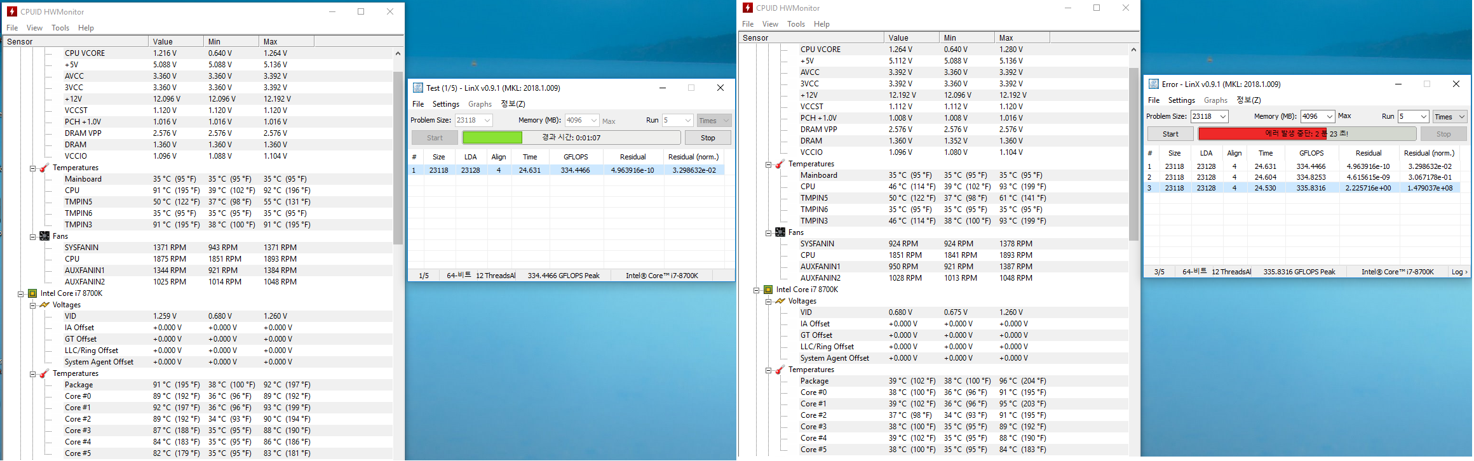Click the Fans fan icon in right HWMonitor
The height and width of the screenshot is (461, 1474).
tap(780, 232)
